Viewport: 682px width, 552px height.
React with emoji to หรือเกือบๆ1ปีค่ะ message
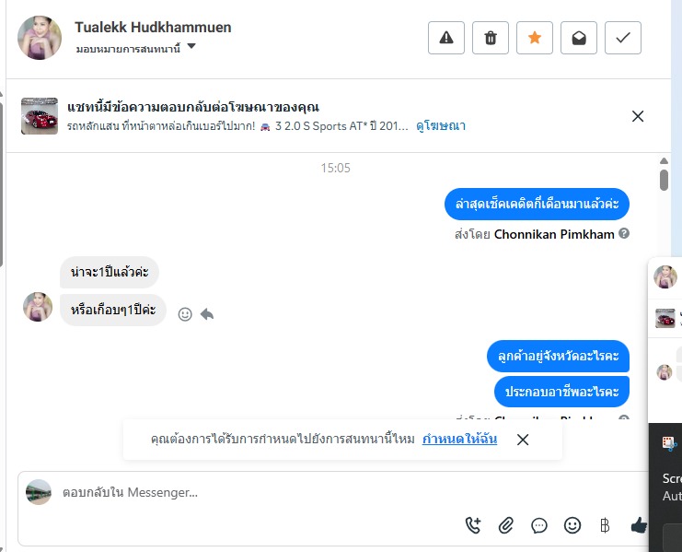tap(185, 314)
